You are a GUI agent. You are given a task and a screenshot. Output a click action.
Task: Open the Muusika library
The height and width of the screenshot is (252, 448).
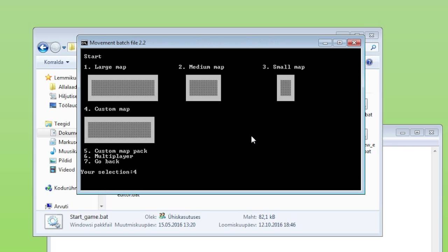tap(63, 151)
